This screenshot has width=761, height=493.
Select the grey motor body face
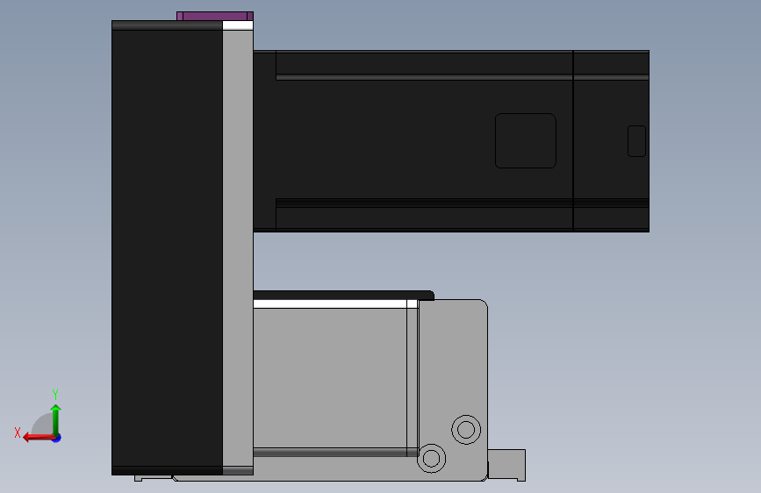click(x=330, y=377)
